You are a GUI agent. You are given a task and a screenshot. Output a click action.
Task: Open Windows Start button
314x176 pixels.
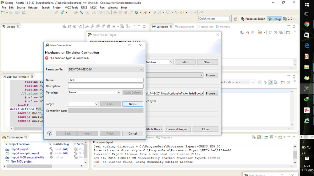(306, 5)
